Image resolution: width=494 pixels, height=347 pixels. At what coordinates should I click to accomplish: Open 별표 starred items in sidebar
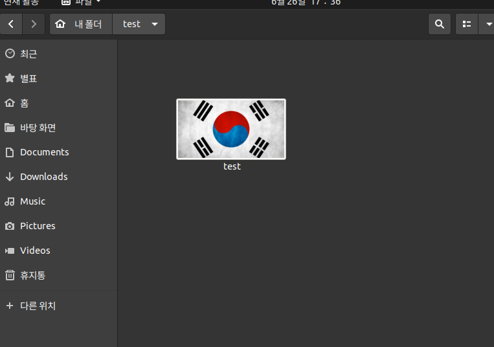59,78
